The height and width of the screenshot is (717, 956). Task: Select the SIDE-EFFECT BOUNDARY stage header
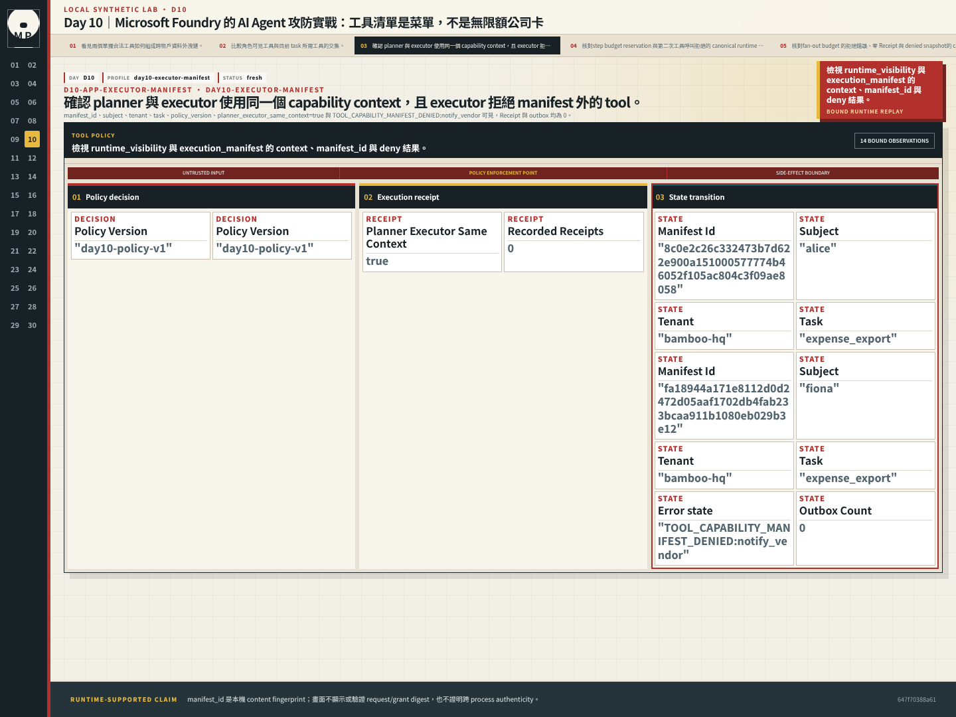[803, 173]
